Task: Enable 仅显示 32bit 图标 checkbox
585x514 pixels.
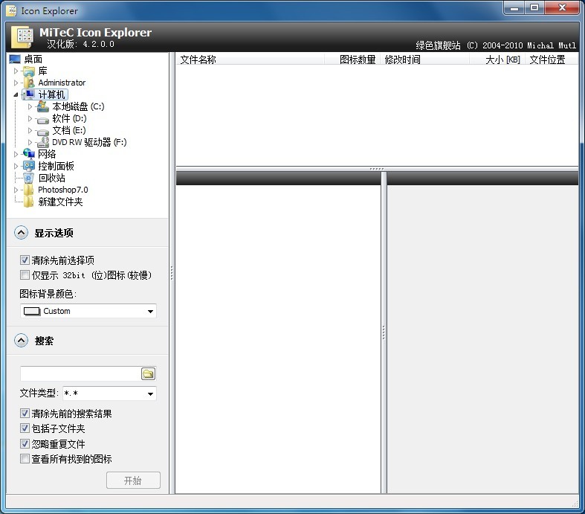Action: coord(25,275)
